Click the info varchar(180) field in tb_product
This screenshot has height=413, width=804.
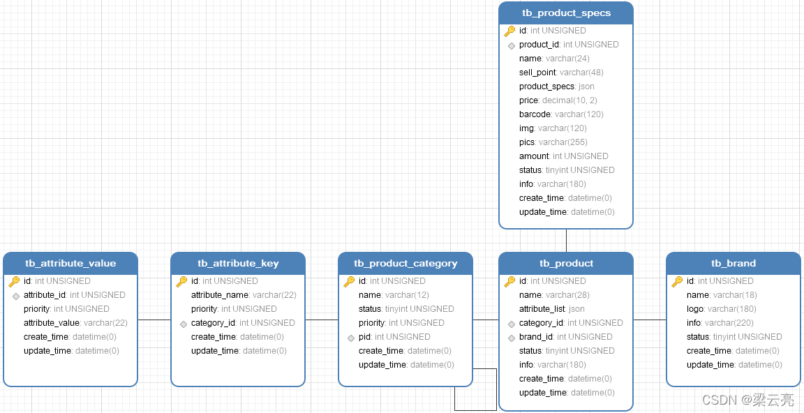pyautogui.click(x=552, y=365)
